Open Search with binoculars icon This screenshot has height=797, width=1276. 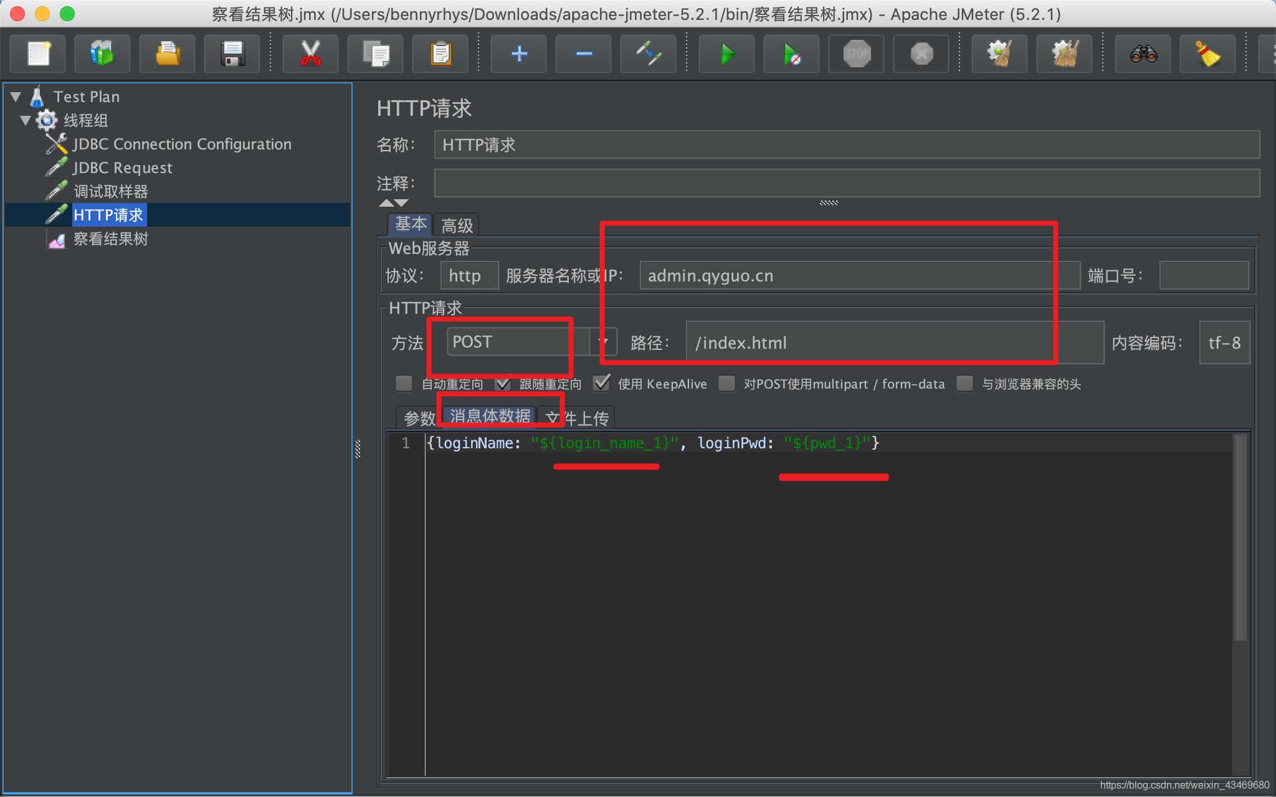click(x=1143, y=54)
